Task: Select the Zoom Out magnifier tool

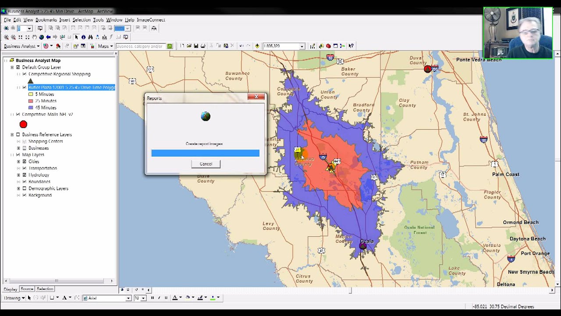Action: (x=13, y=37)
